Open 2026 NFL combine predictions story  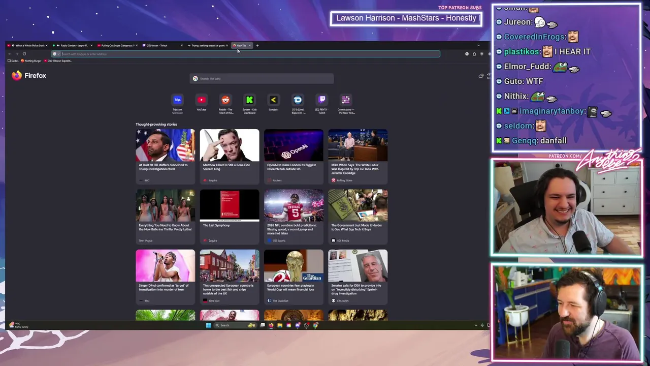click(294, 217)
